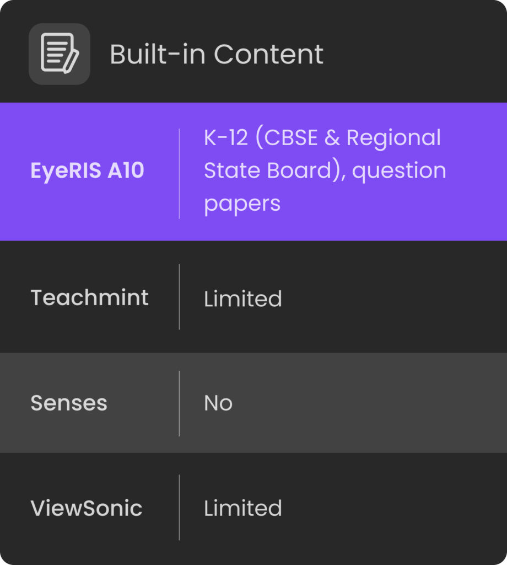Click the "No" value beside Senses

(x=218, y=403)
